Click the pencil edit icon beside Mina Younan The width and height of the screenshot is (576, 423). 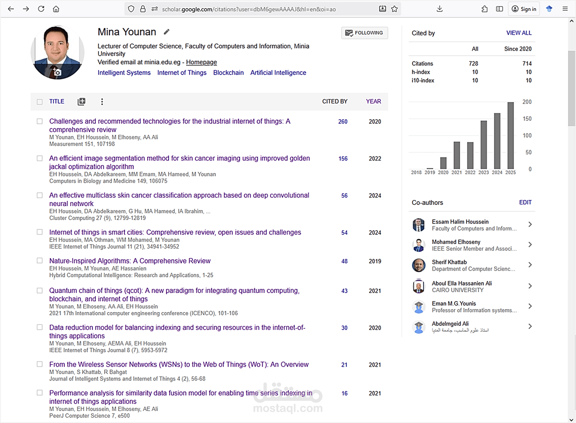(167, 32)
